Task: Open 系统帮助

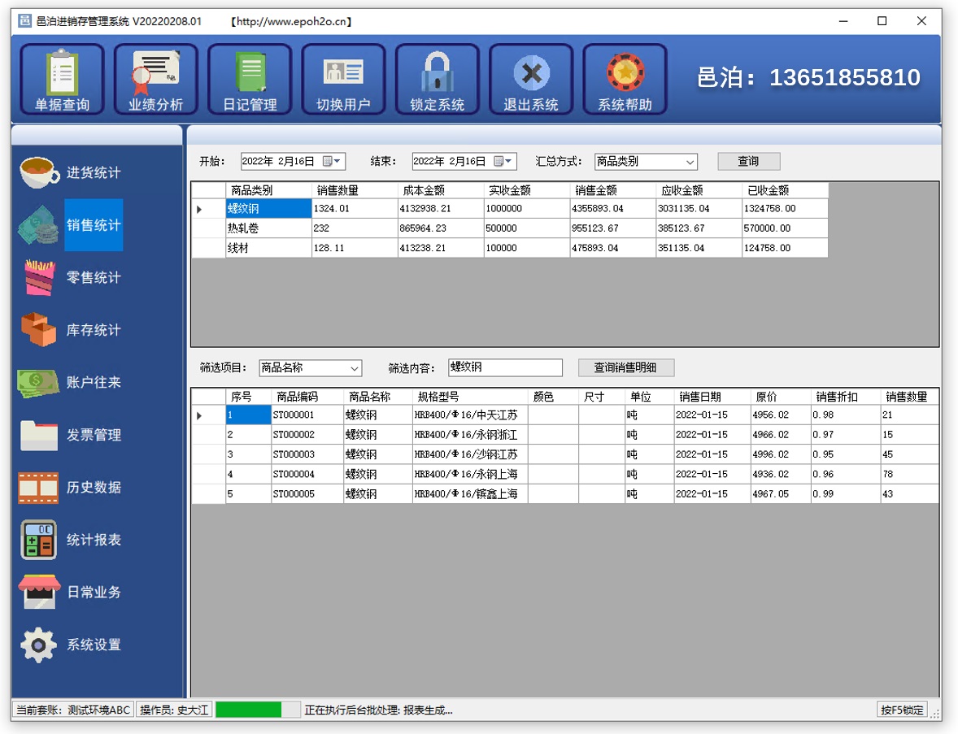Action: click(x=624, y=79)
